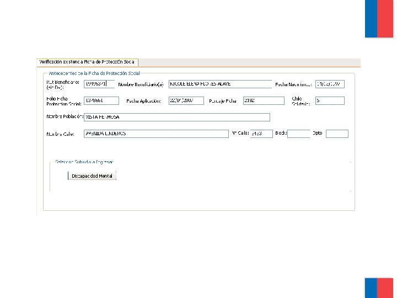The image size is (397, 298).
Task: Open the Verificación existencia Ficha de Protección Social tab
Action: pos(87,62)
